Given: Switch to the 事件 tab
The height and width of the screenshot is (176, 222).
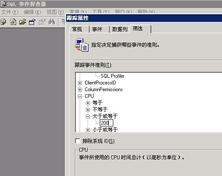Looking at the screenshot, I should pyautogui.click(x=99, y=29).
